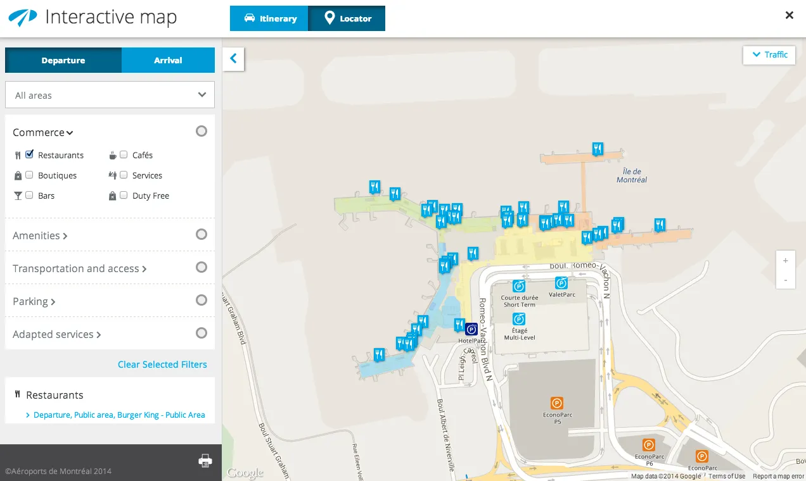This screenshot has height=481, width=806.
Task: Enable the Duty Free filter
Action: tap(123, 196)
